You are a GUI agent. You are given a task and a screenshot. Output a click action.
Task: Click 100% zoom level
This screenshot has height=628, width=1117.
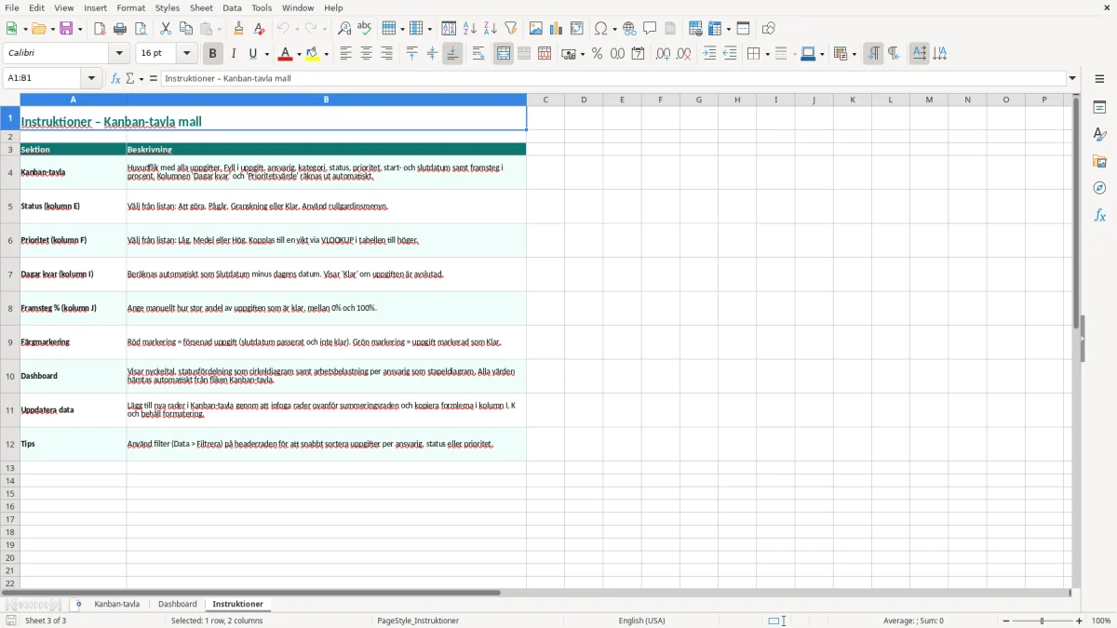(1101, 621)
